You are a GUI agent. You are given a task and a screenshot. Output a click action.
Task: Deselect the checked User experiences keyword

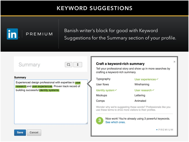(146, 79)
